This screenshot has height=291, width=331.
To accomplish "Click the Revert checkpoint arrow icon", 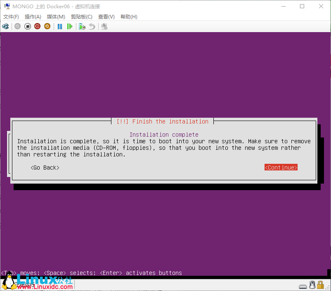I will (x=91, y=26).
